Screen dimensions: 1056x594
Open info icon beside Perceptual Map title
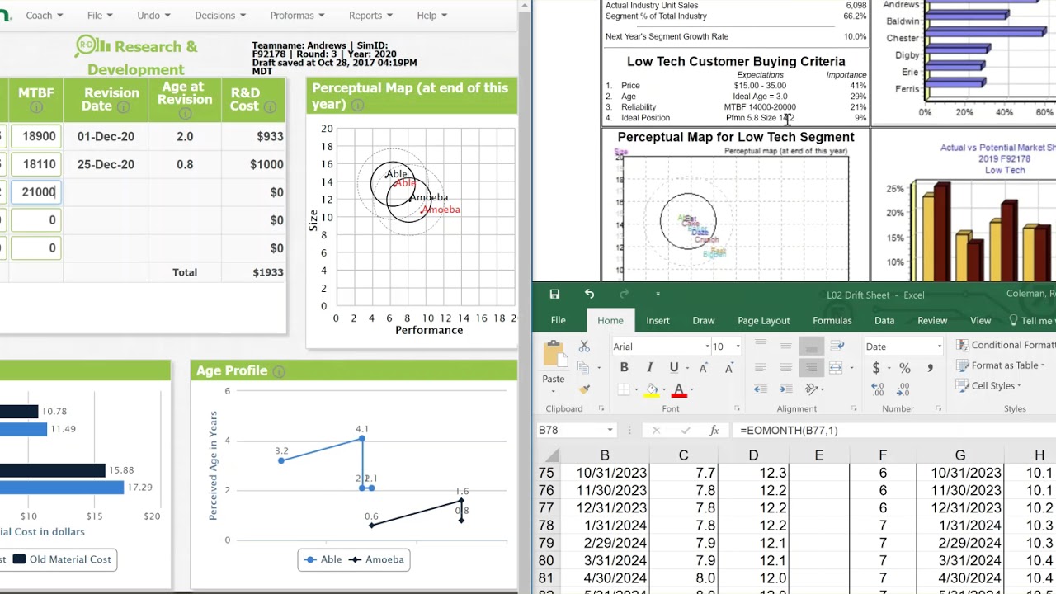(357, 105)
